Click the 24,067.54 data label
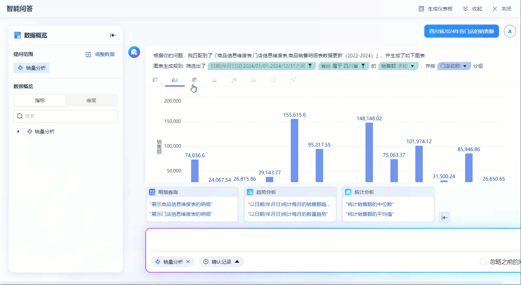This screenshot has height=285, width=521. (220, 180)
